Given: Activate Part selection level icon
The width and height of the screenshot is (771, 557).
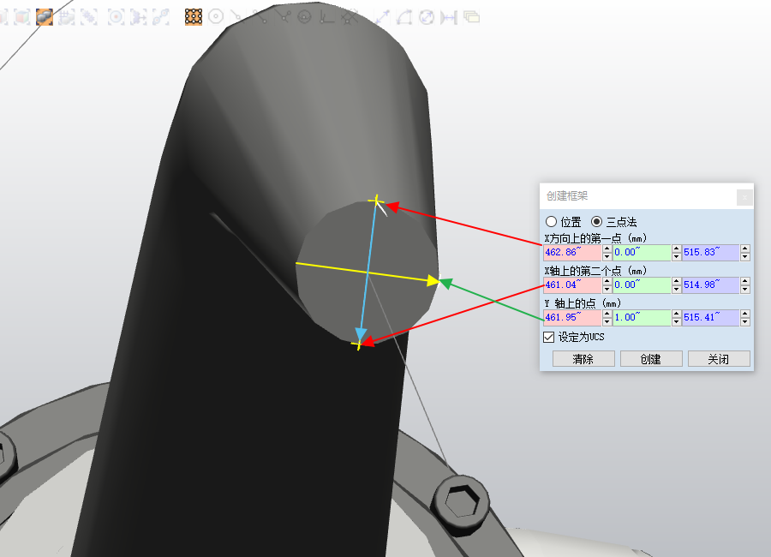Looking at the screenshot, I should 66,17.
